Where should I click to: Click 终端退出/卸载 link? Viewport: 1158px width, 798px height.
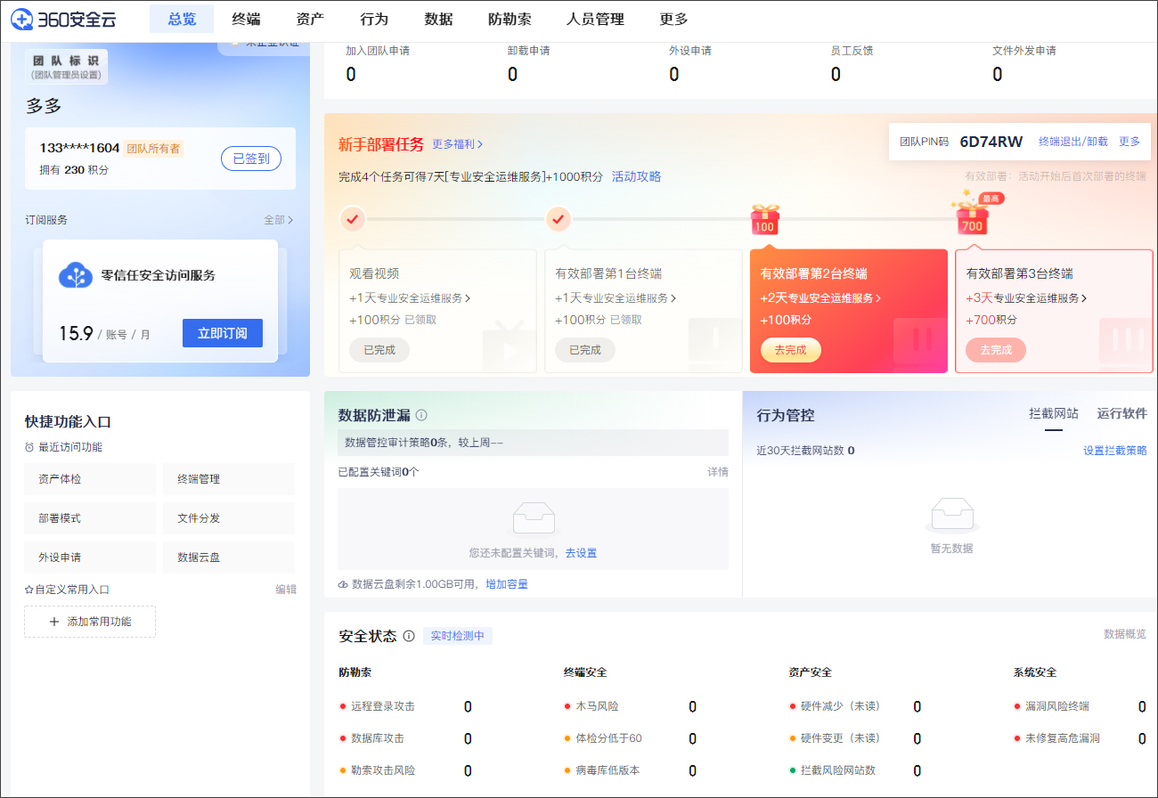[1073, 142]
